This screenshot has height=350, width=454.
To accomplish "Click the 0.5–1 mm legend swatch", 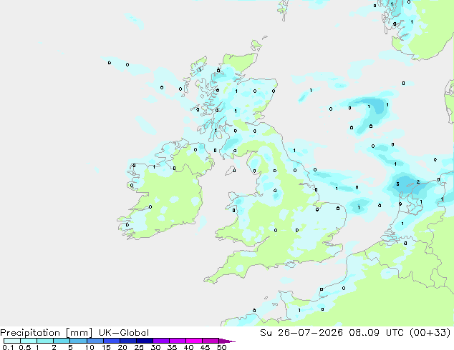I will (29, 341).
